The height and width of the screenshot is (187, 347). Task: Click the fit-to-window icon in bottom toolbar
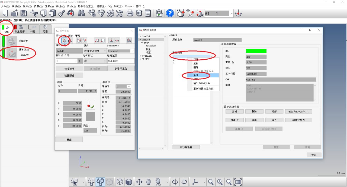(x=238, y=182)
